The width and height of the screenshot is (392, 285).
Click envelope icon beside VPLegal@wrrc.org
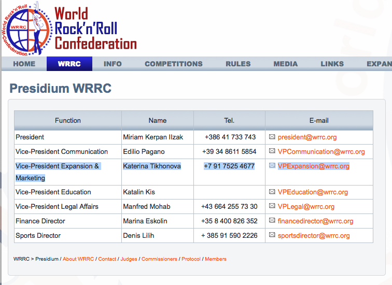click(x=272, y=206)
